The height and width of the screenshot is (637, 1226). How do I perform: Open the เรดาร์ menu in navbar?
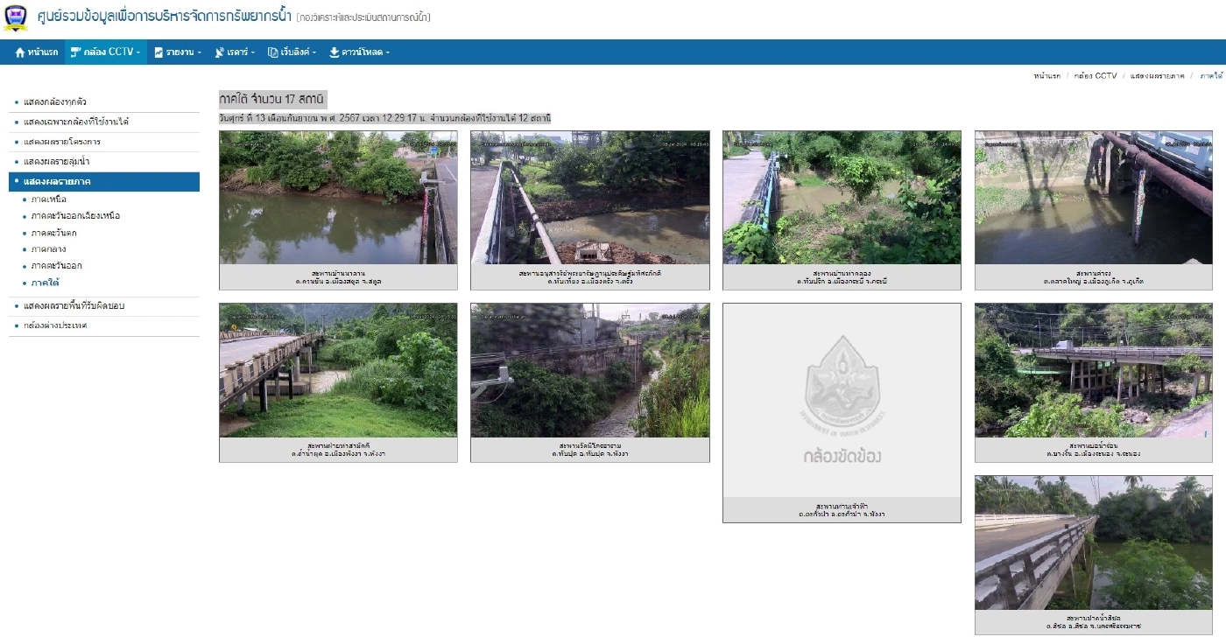coord(240,52)
